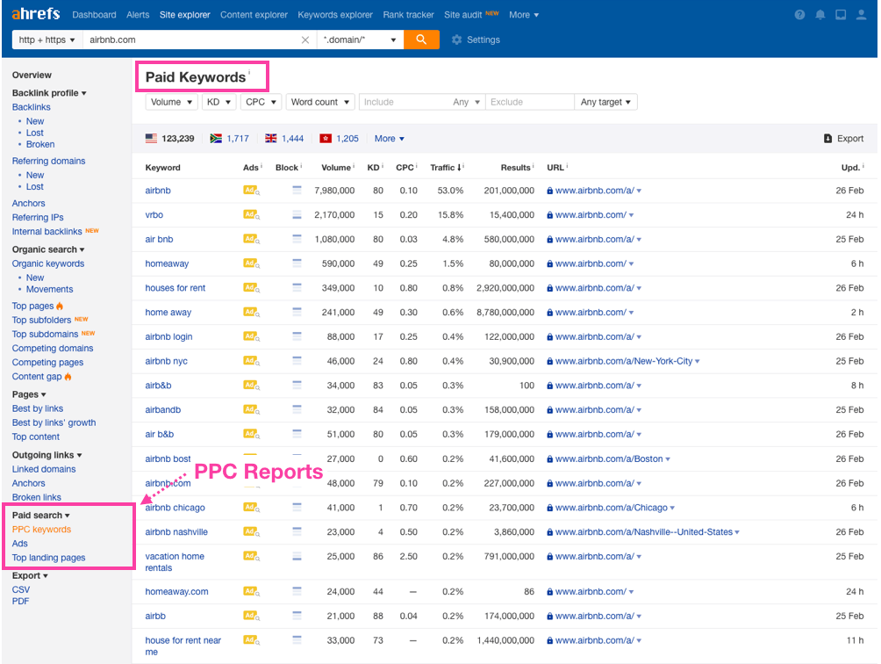The width and height of the screenshot is (881, 664).
Task: Click the airbnb.com domain input field
Action: click(x=191, y=40)
